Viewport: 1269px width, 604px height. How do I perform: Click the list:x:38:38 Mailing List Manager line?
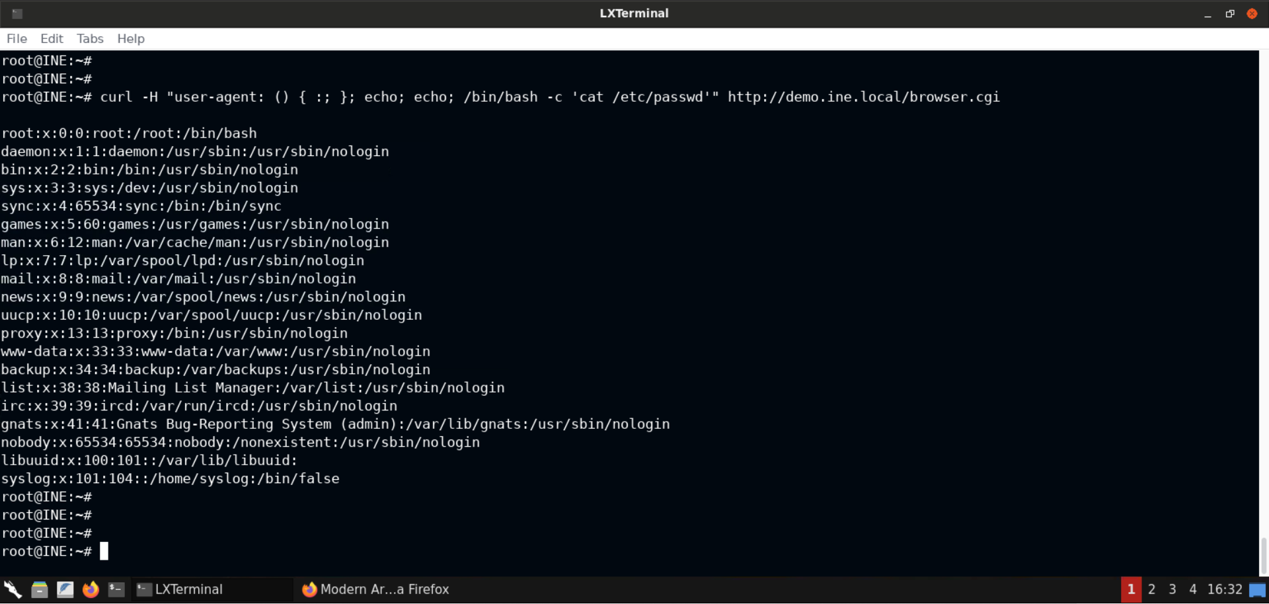point(252,388)
